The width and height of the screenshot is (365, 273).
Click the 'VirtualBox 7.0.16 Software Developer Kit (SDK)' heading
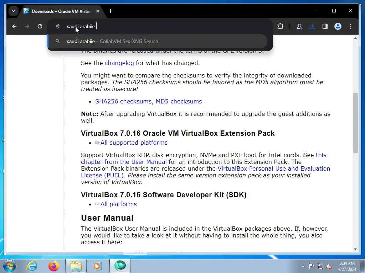164,195
